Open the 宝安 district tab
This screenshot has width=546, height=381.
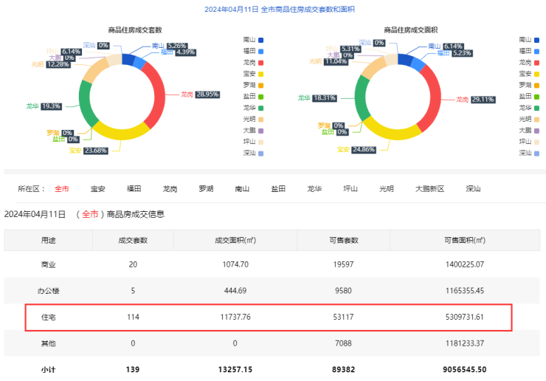[x=98, y=189]
